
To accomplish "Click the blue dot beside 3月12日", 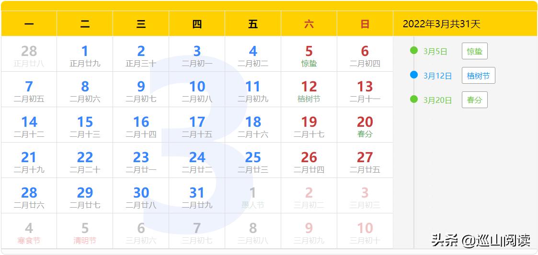I will tap(414, 75).
